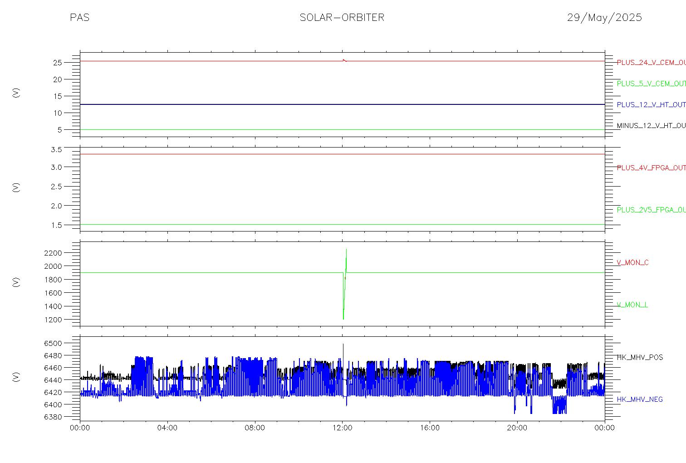The image size is (686, 463).
Task: Click the 3.5 tick label on the FPGA panel
Action: pyautogui.click(x=56, y=149)
